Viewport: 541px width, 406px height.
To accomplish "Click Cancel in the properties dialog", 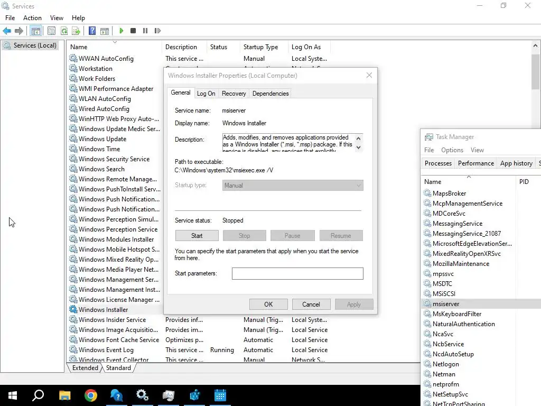I will (x=311, y=304).
